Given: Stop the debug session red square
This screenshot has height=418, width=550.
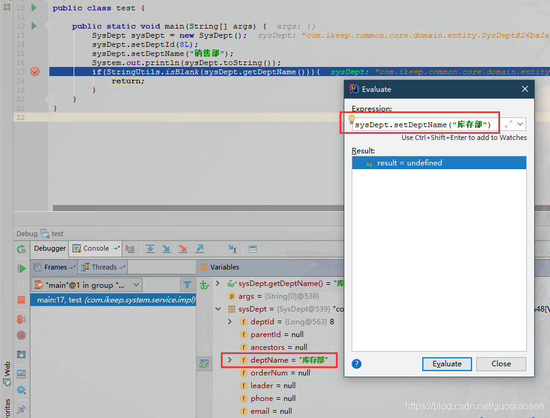Looking at the screenshot, I should coord(21,300).
